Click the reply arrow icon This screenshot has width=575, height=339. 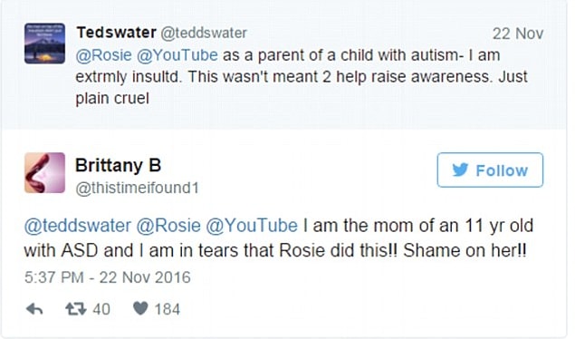coord(34,309)
